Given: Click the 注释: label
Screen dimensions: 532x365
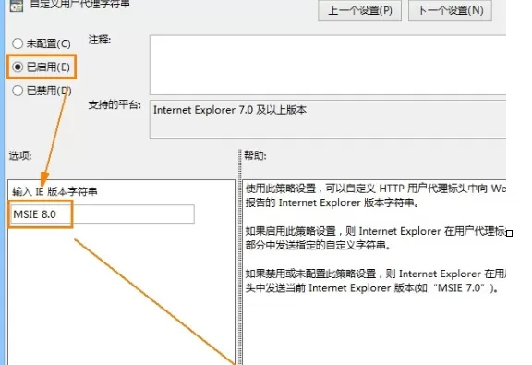Looking at the screenshot, I should pyautogui.click(x=100, y=40).
